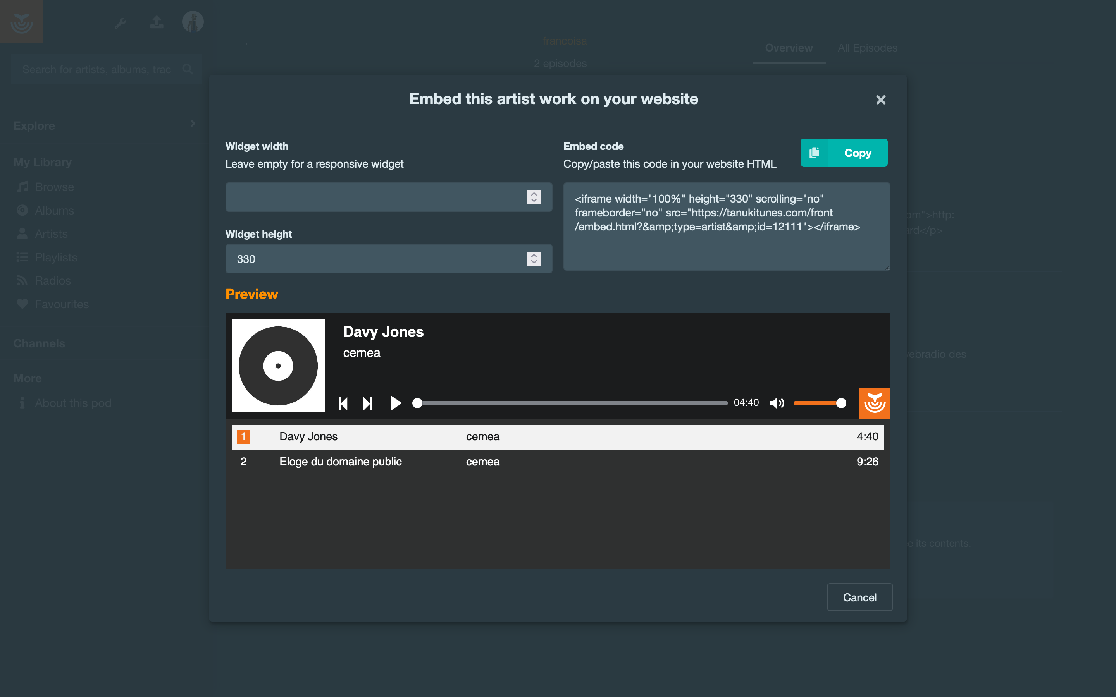The width and height of the screenshot is (1116, 697).
Task: Click the Explore sidebar heading
Action: coord(34,126)
